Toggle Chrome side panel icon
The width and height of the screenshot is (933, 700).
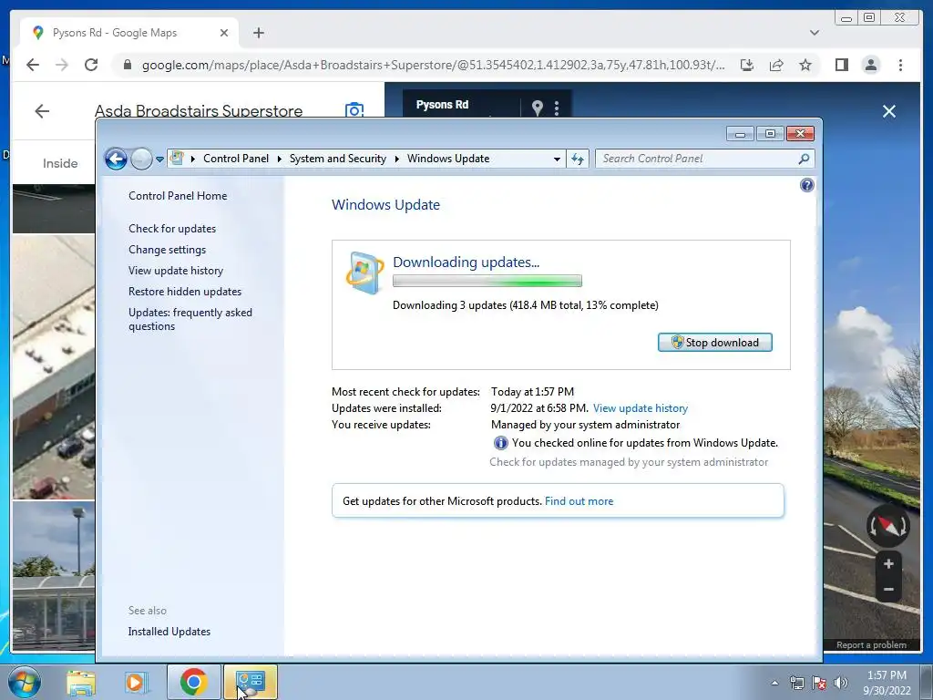(841, 65)
